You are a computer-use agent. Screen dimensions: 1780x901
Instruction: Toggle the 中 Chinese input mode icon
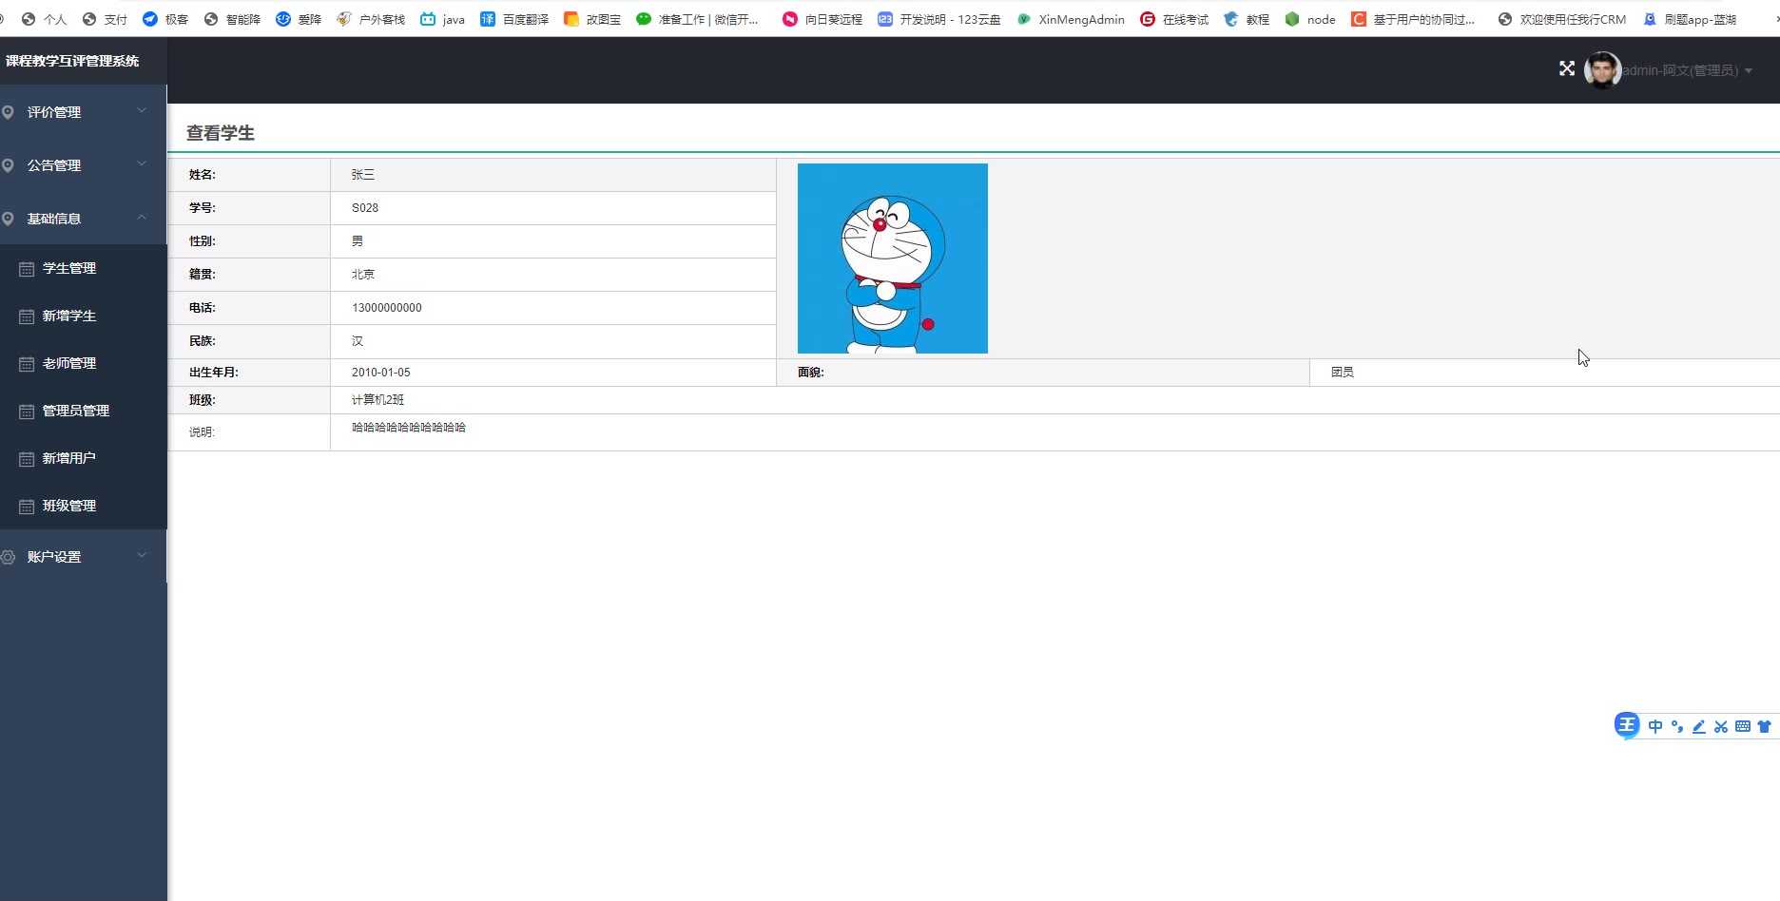pyautogui.click(x=1655, y=726)
